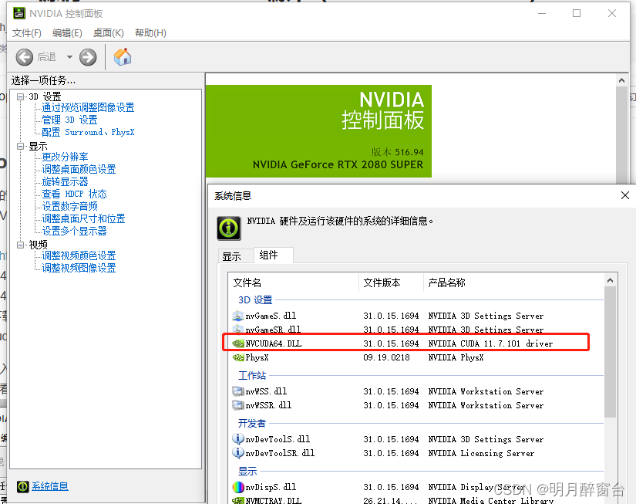Select the PhysX version 09.19.0218 cell
The width and height of the screenshot is (636, 504).
pos(386,357)
